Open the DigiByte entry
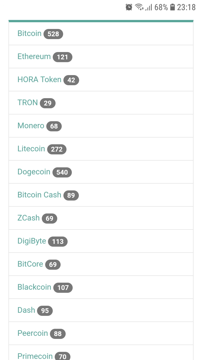This screenshot has height=360, width=202. (32, 241)
